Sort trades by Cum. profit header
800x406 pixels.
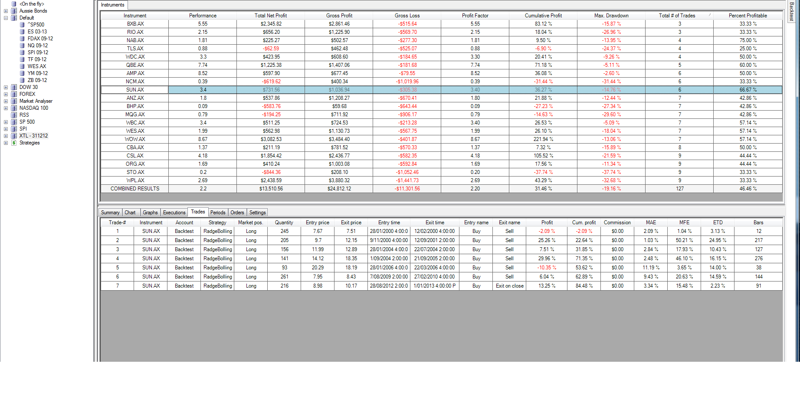[584, 223]
